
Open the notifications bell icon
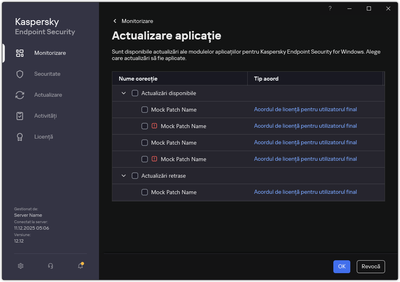click(x=80, y=266)
